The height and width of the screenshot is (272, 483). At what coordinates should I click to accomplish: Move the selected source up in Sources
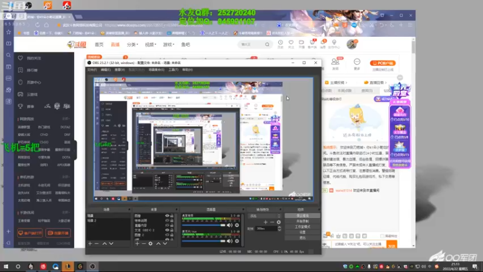coord(158,244)
